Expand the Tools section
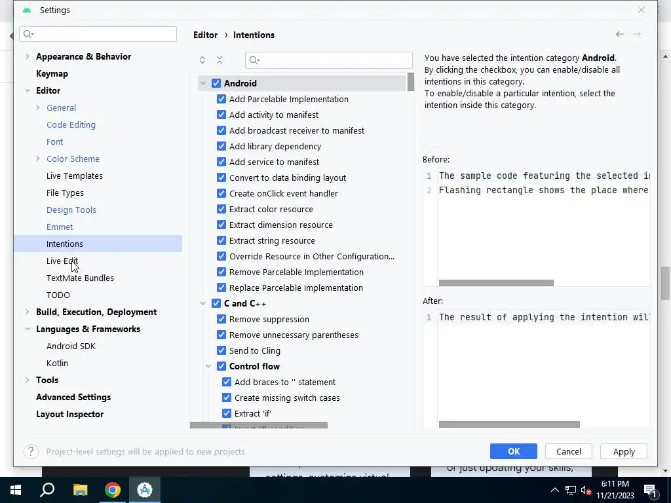Viewport: 671px width, 503px height. pos(28,380)
